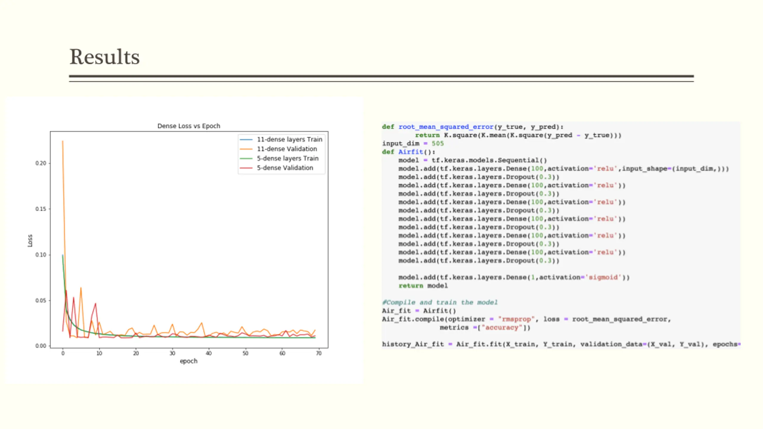The width and height of the screenshot is (763, 429).
Task: Click the epoch x-axis label
Action: click(x=189, y=361)
